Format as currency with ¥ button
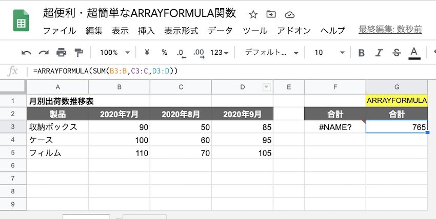The image size is (436, 219). [x=147, y=53]
